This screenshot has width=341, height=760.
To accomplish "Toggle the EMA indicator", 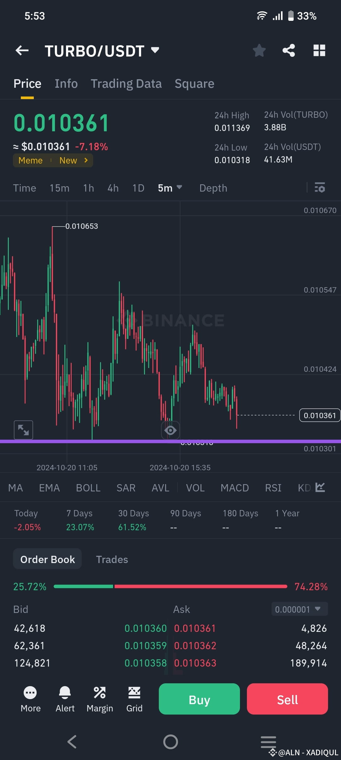I will tap(49, 488).
